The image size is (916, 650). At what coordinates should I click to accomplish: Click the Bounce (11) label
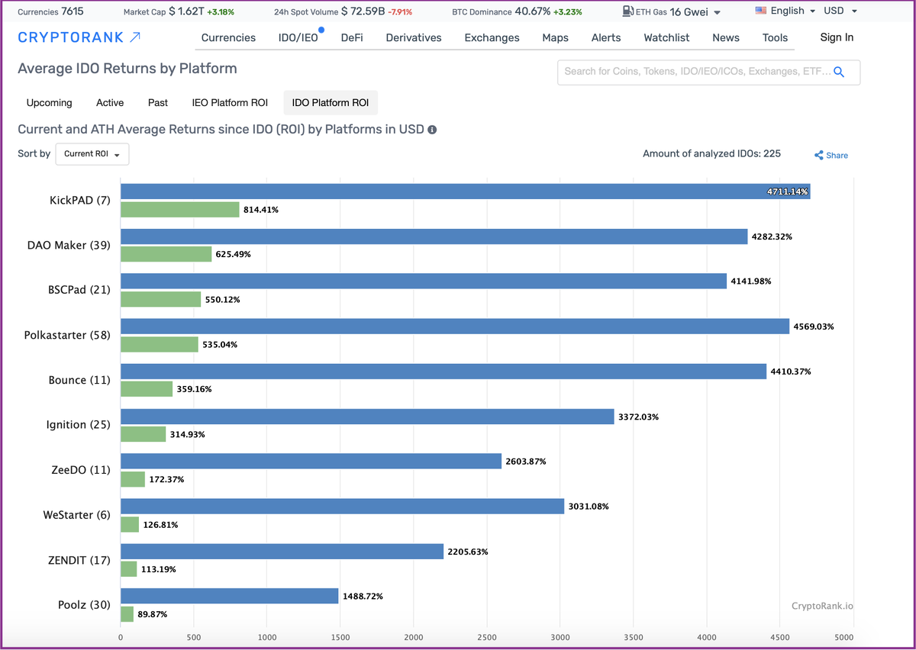[79, 381]
